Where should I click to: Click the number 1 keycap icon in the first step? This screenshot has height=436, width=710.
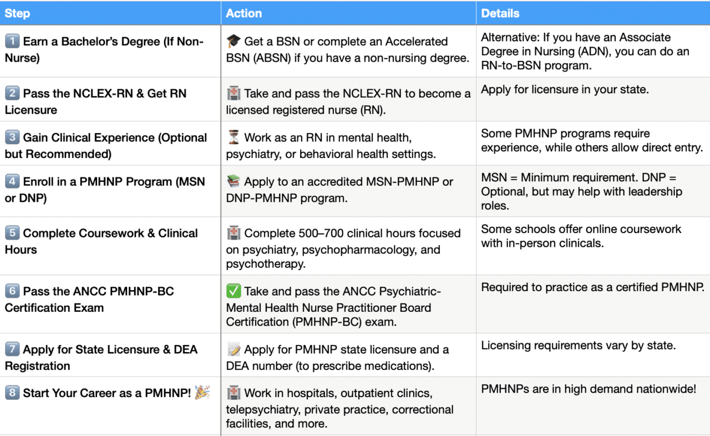pos(12,42)
